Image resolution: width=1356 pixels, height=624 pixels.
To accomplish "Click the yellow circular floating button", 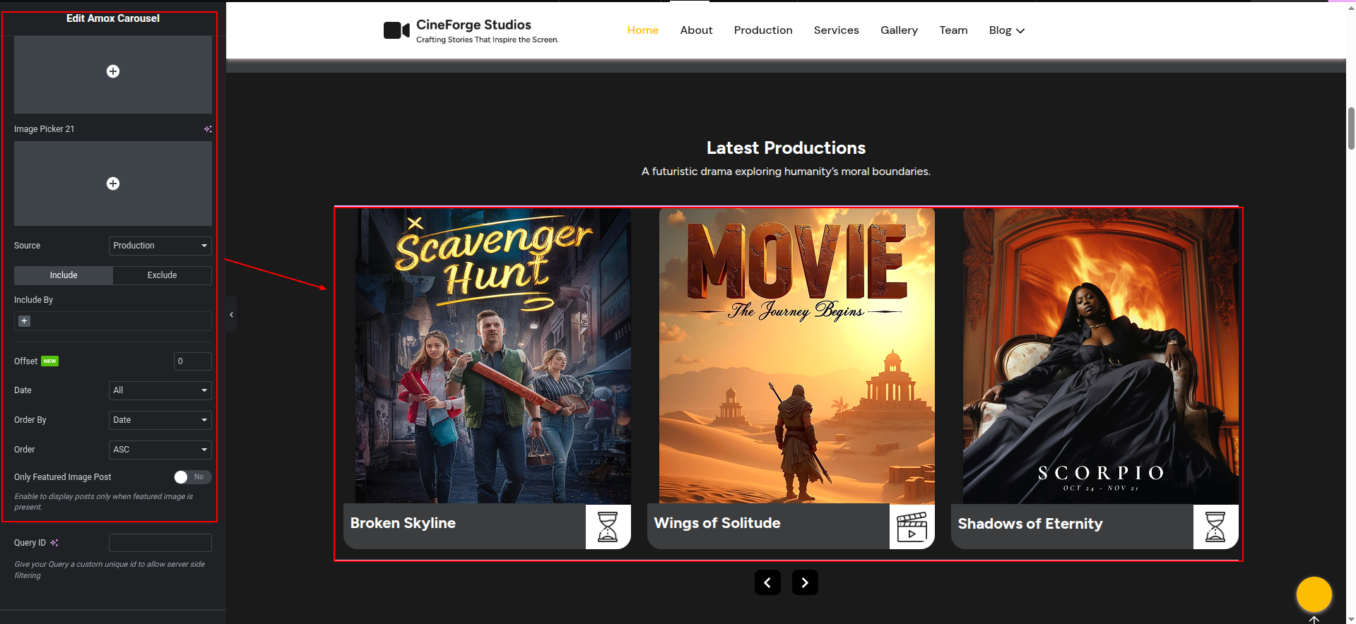I will coord(1314,594).
